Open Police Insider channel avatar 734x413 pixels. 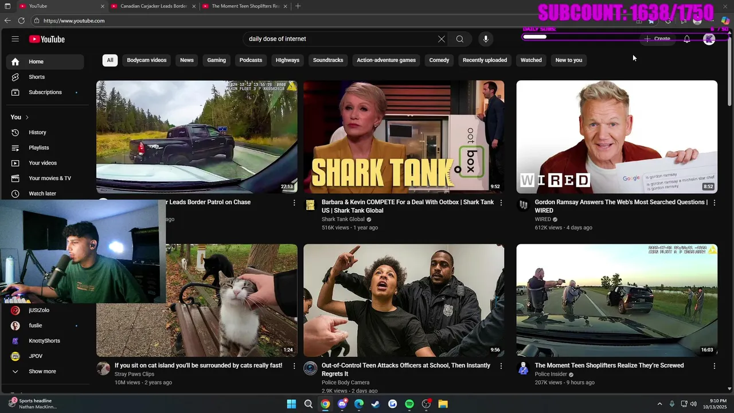[x=523, y=368]
